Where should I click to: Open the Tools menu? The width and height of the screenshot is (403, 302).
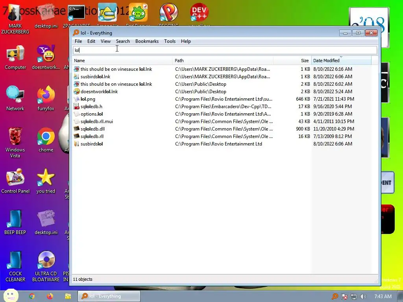(x=170, y=41)
